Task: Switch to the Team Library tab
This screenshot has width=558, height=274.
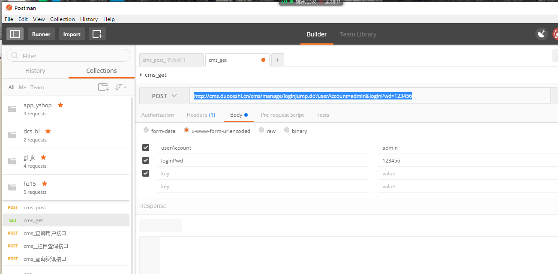Action: [x=358, y=34]
